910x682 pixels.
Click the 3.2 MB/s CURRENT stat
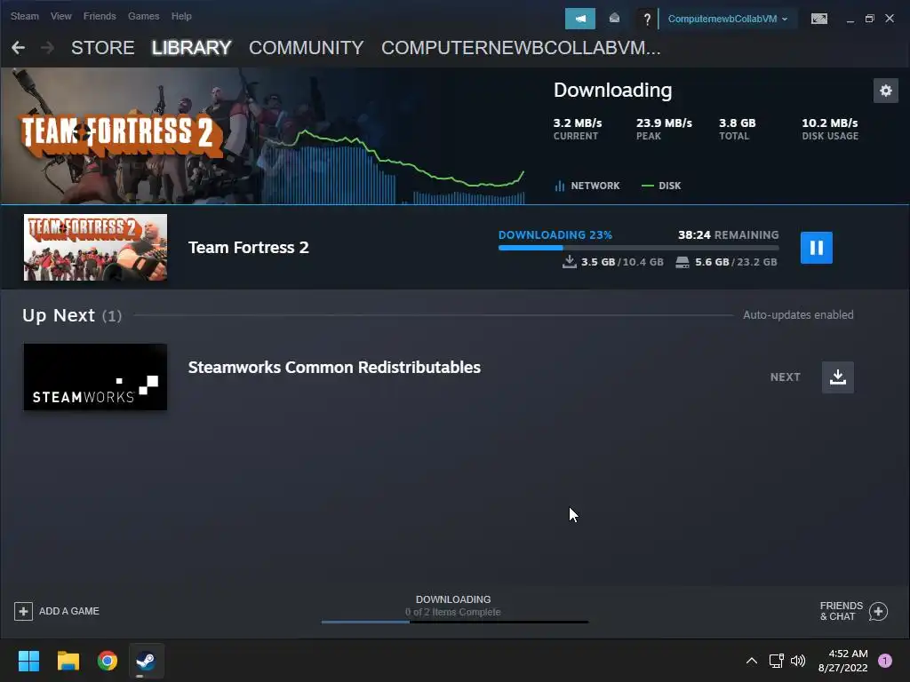click(x=578, y=129)
